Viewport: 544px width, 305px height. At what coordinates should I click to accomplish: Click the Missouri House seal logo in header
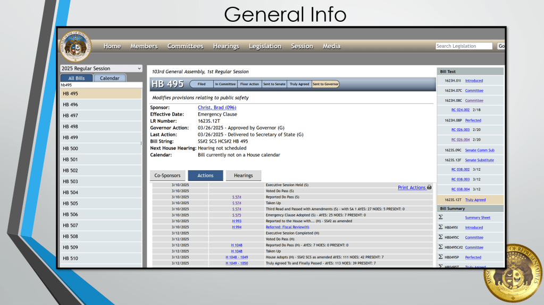[x=76, y=44]
